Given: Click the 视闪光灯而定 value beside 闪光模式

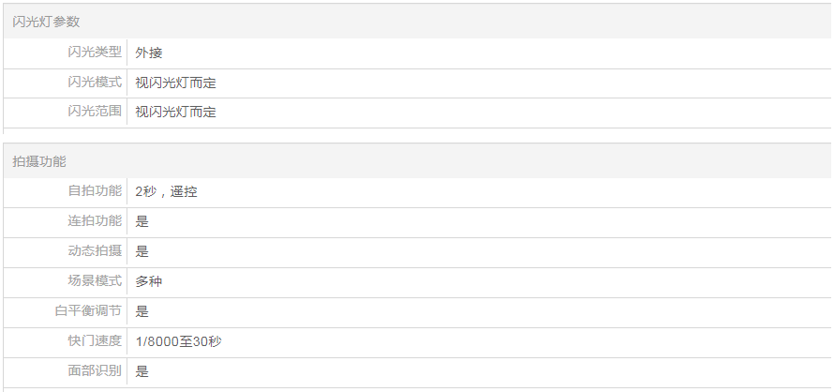Looking at the screenshot, I should [176, 83].
